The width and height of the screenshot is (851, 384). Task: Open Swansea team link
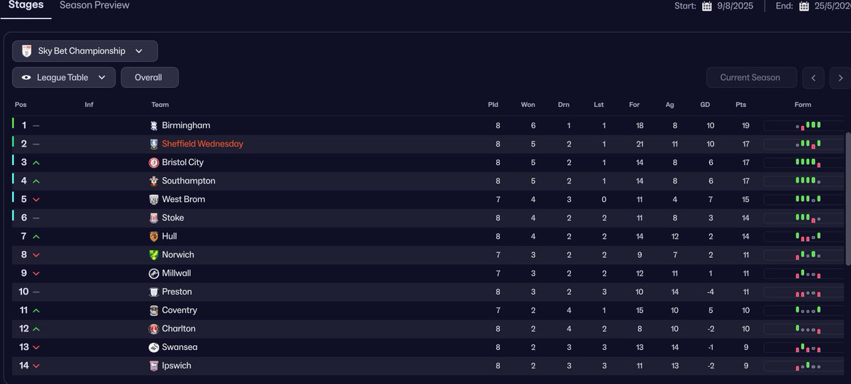point(179,347)
